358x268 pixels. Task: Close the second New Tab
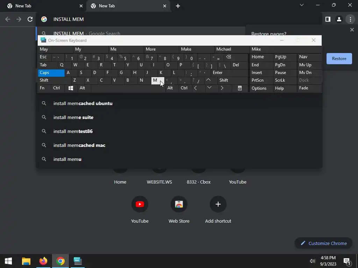coord(165,6)
